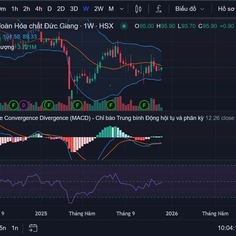This screenshot has width=236, height=236.
Task: Choose the 4h timeframe
Action: (x=39, y=9)
